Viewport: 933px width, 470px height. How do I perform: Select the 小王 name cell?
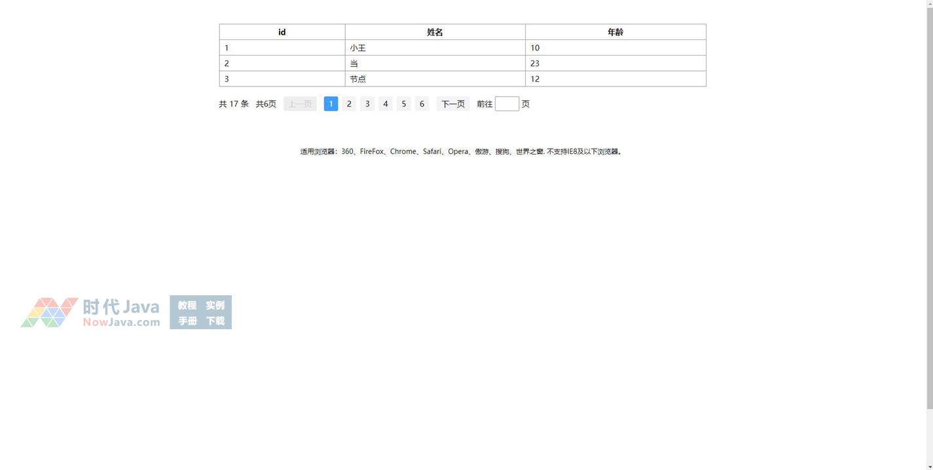pos(358,48)
